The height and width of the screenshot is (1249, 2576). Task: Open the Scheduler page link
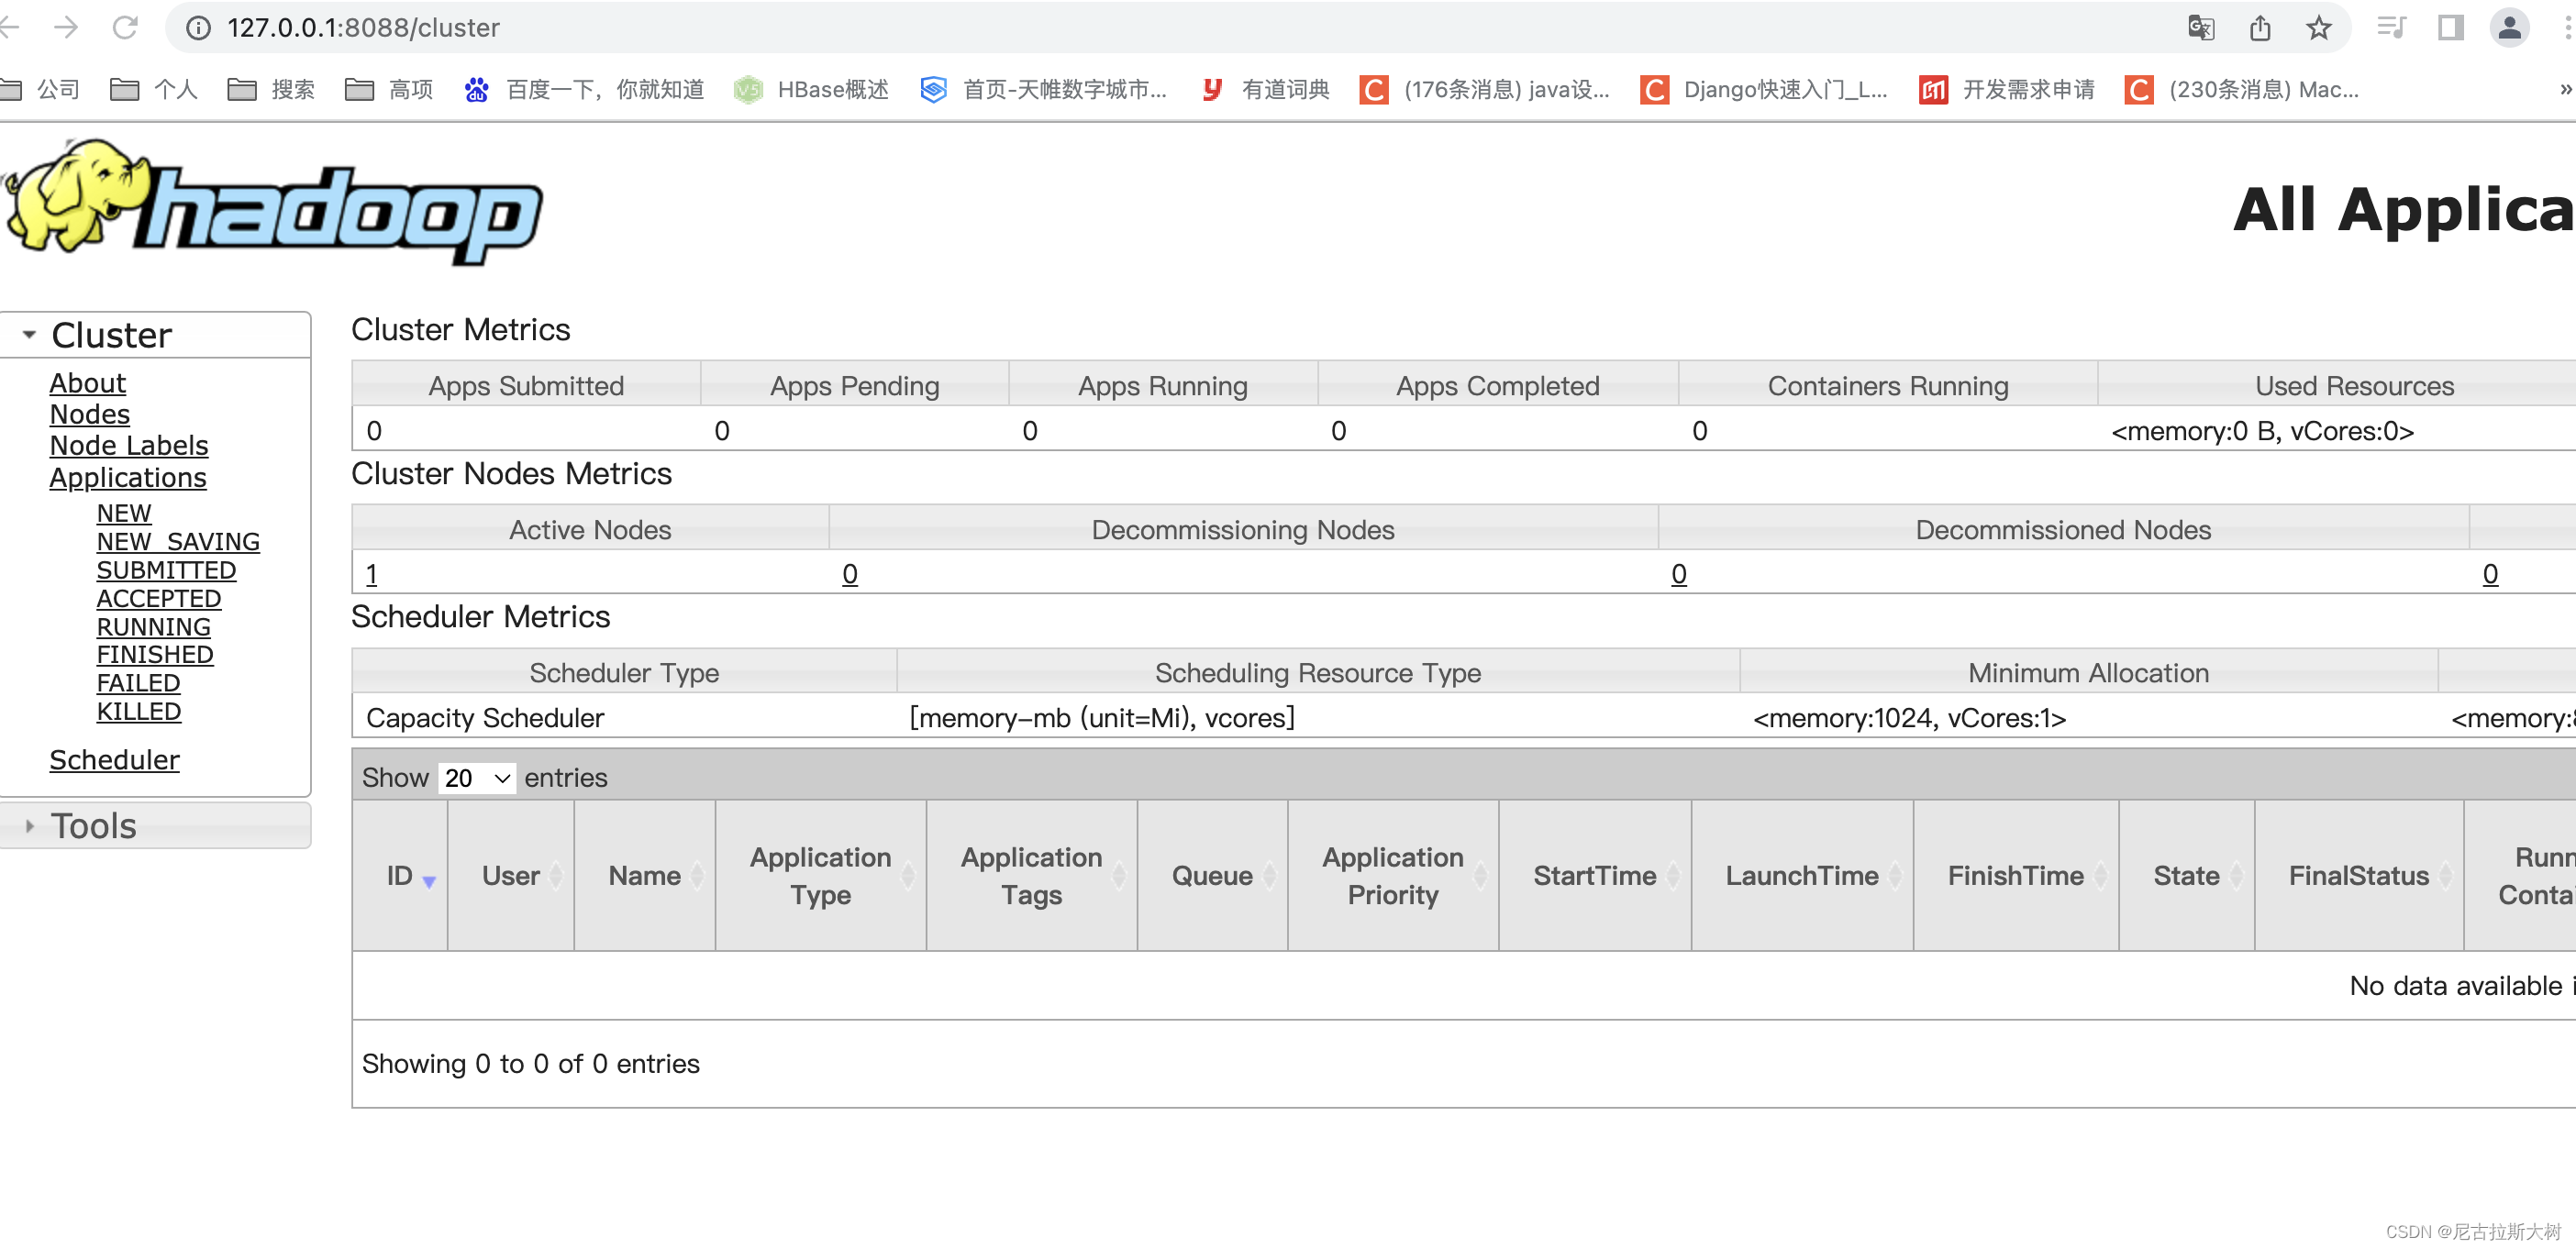click(x=114, y=760)
